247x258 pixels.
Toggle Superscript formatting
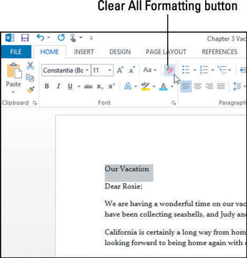pos(111,86)
